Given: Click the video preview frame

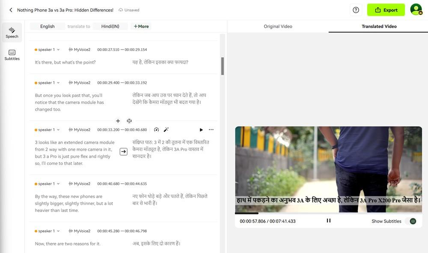Looking at the screenshot, I should (x=328, y=169).
